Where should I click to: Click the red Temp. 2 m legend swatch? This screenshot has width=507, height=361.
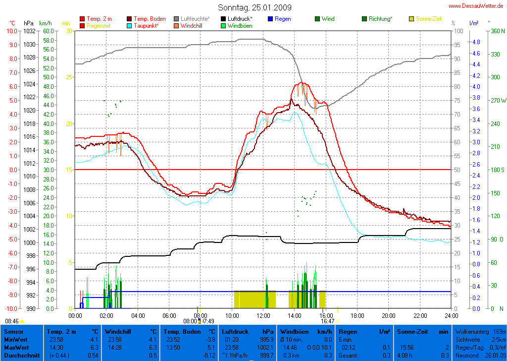(82, 19)
